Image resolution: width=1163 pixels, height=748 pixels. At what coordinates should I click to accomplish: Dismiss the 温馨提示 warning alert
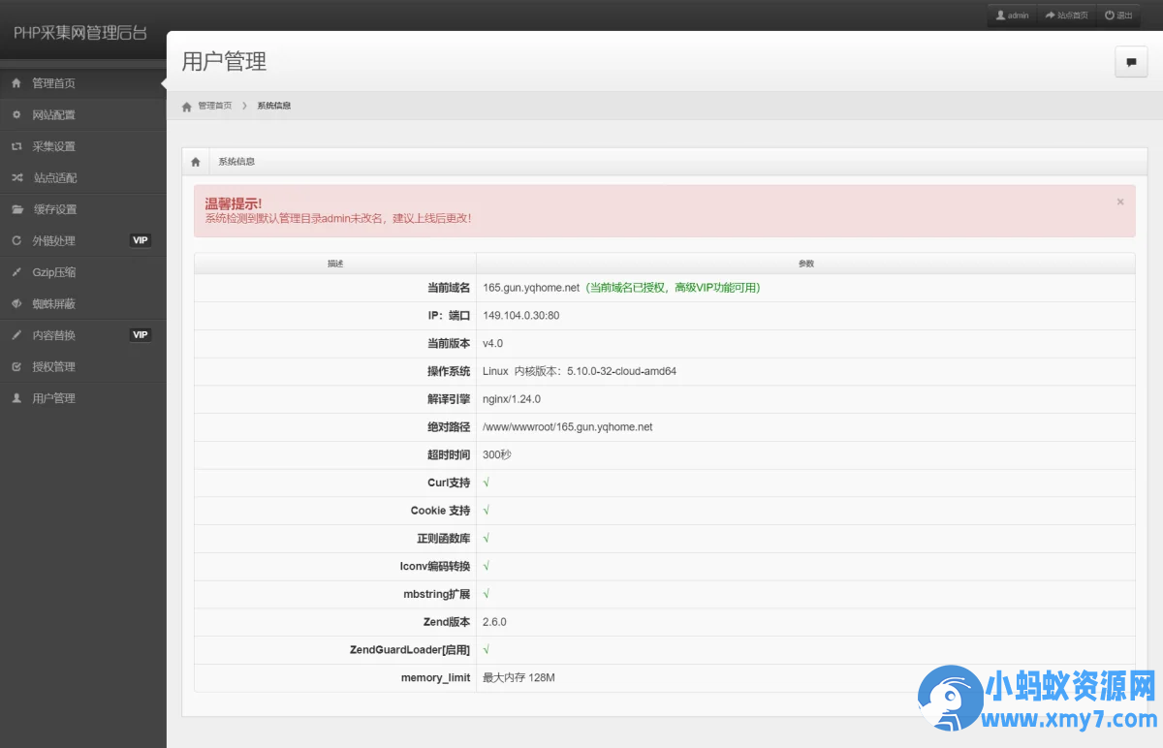1120,202
